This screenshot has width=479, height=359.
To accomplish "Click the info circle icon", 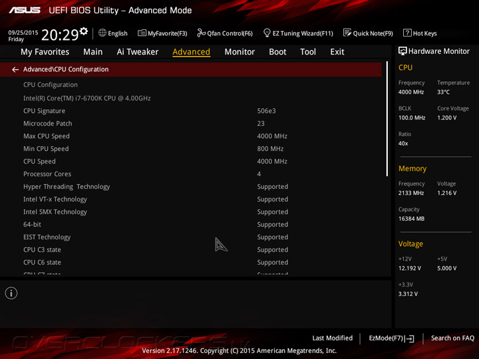I will pyautogui.click(x=11, y=293).
